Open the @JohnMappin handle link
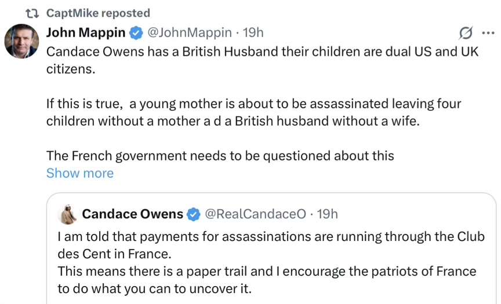This screenshot has height=304, width=501. pos(190,32)
